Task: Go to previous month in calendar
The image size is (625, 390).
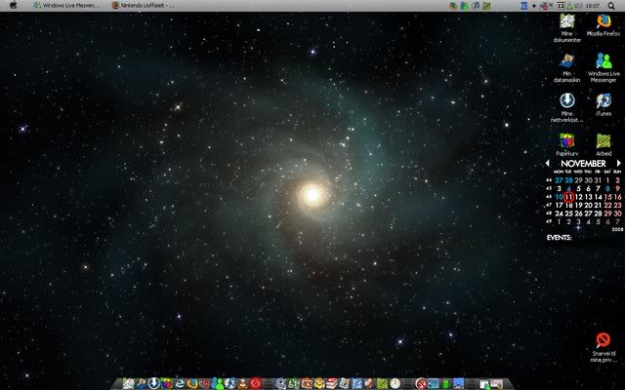Action: tap(548, 164)
